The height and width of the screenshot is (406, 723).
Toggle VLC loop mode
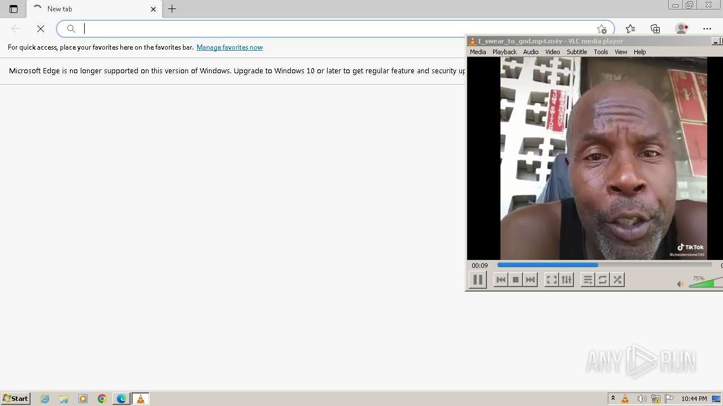pyautogui.click(x=602, y=280)
